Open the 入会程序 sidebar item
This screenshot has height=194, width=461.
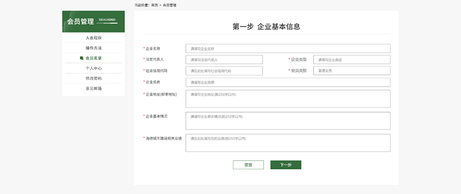[94, 38]
